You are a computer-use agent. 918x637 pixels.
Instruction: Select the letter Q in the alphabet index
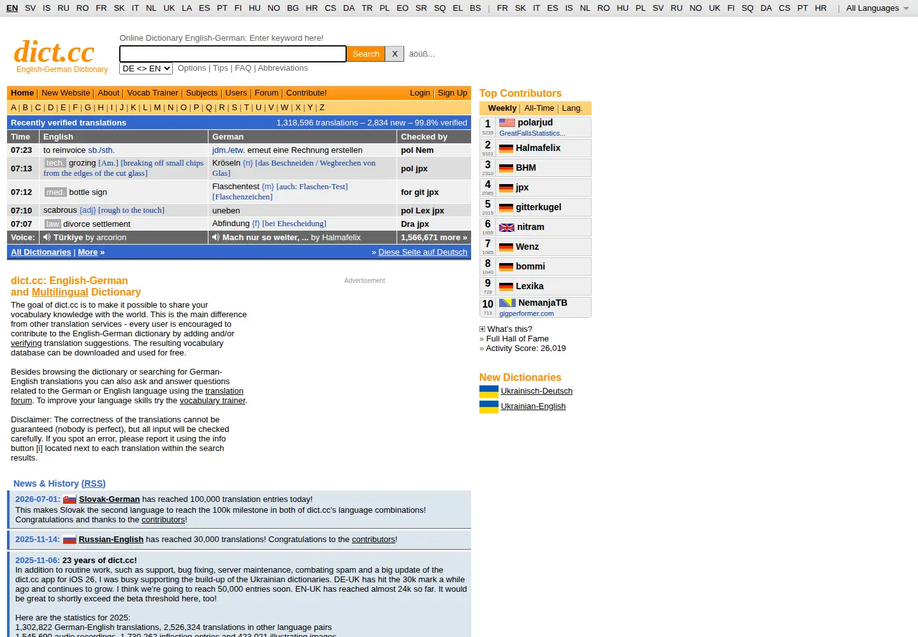(x=208, y=108)
